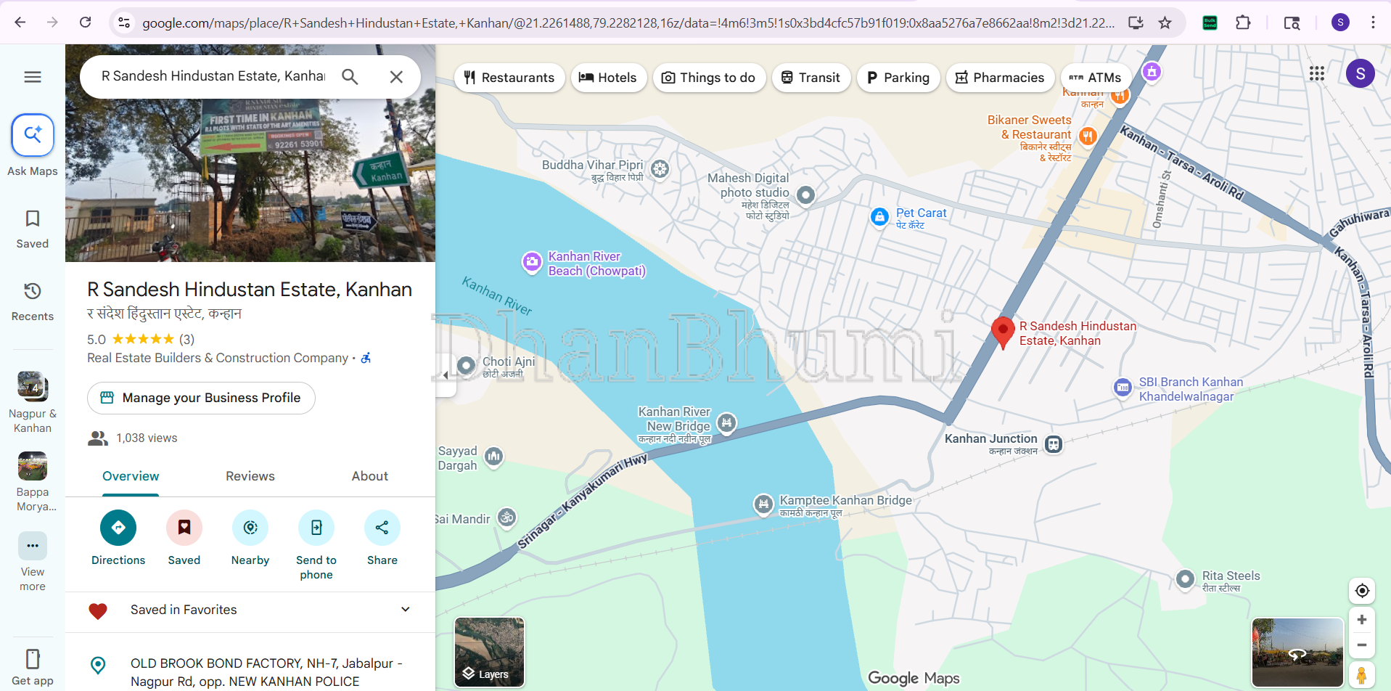Select Pet Carat shop marker
This screenshot has width=1391, height=691.
[x=879, y=216]
